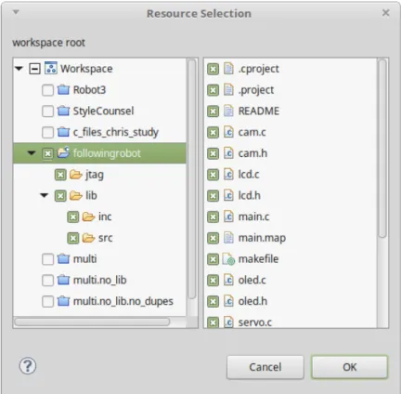The image size is (401, 394).
Task: Click the multi.no_lib folder icon
Action: (x=63, y=280)
